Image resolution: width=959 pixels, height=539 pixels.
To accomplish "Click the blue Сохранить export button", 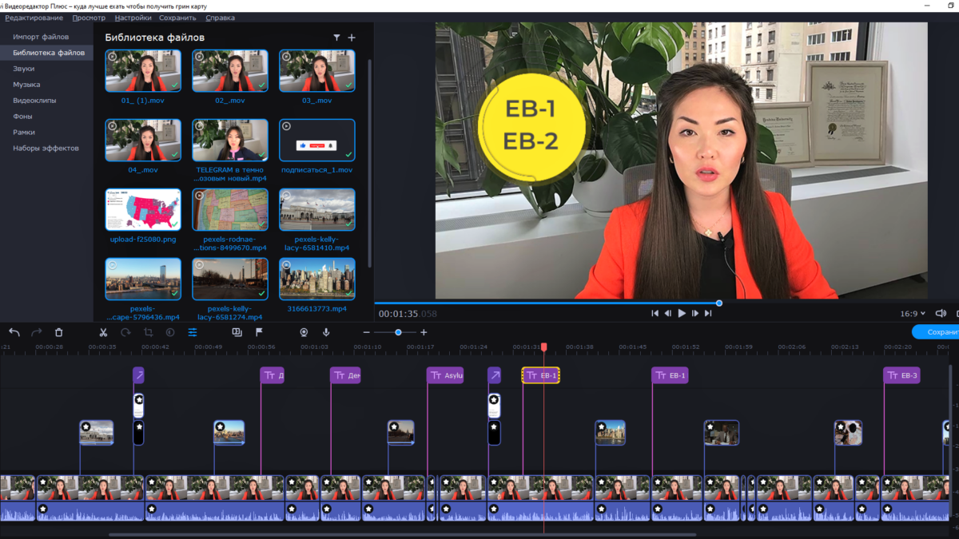I will pos(936,332).
